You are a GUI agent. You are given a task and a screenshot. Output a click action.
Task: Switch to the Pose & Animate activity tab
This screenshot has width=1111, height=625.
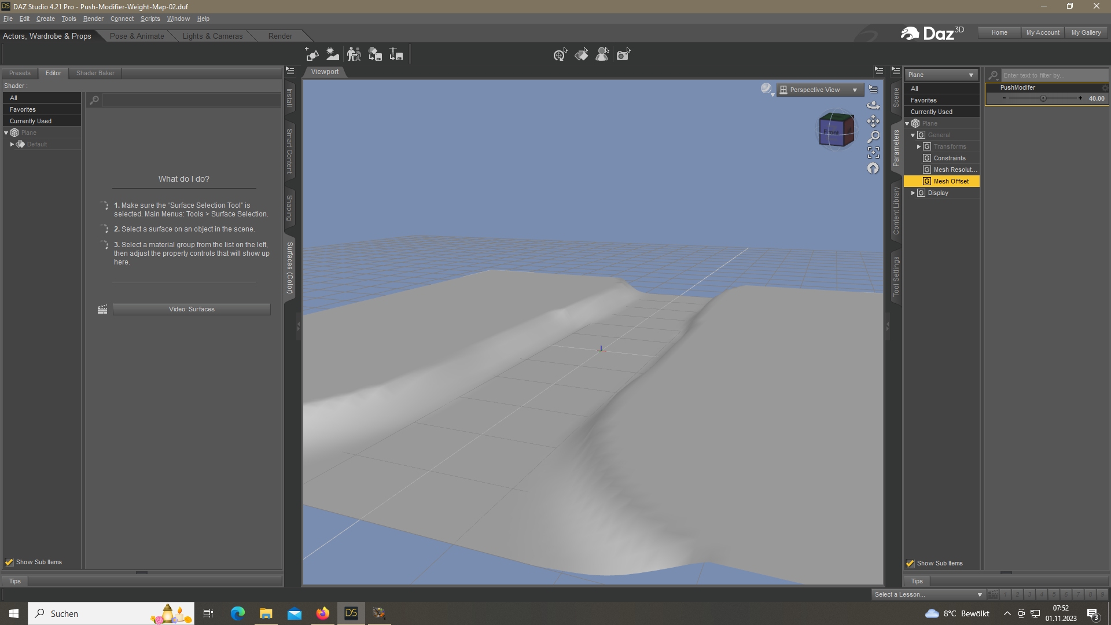(x=137, y=36)
